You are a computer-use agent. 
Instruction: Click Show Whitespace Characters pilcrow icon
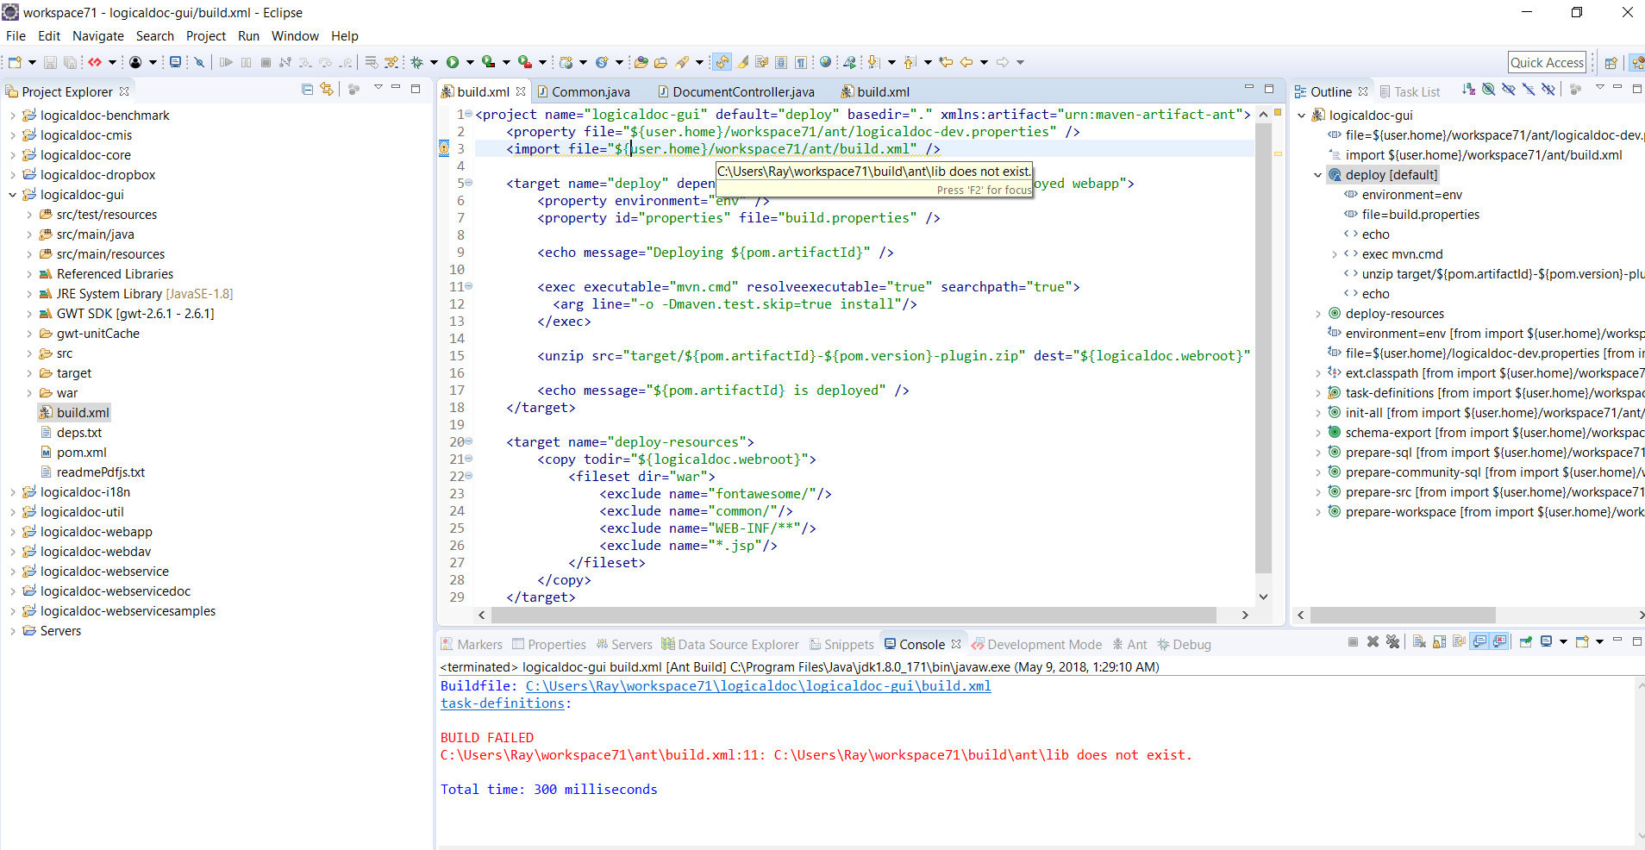pyautogui.click(x=801, y=62)
